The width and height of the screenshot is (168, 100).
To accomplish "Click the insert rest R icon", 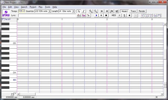I will point(88,15).
